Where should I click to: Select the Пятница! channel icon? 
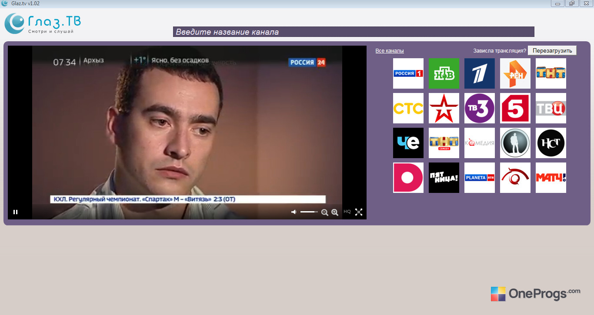coord(444,178)
